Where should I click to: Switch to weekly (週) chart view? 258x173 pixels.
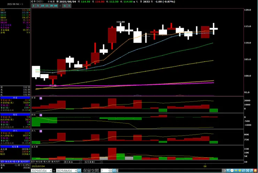(x=64, y=6)
